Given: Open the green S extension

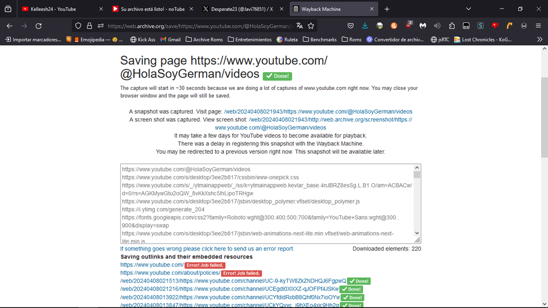Looking at the screenshot, I should (480, 26).
